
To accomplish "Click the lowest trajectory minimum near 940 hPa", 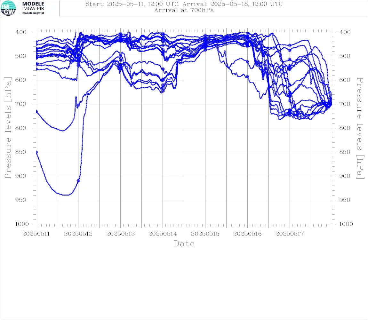I will pos(66,195).
